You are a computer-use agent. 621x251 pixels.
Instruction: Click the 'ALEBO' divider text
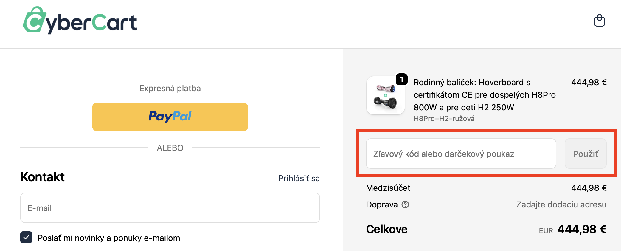pyautogui.click(x=170, y=148)
